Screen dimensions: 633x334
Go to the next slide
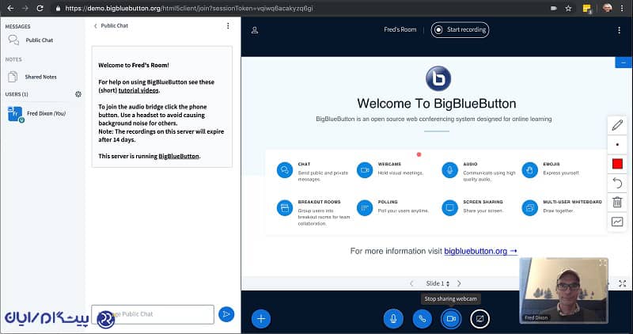[x=459, y=283]
